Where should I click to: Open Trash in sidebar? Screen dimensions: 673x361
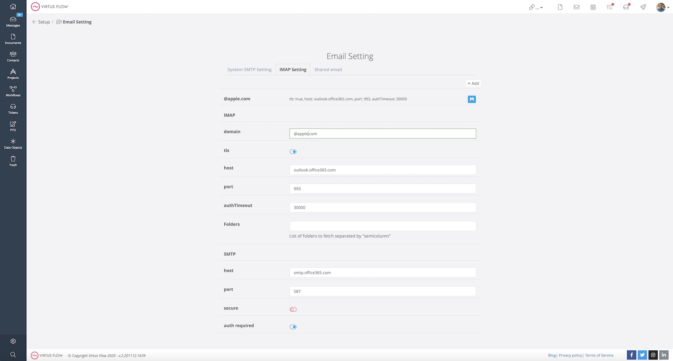pyautogui.click(x=13, y=161)
